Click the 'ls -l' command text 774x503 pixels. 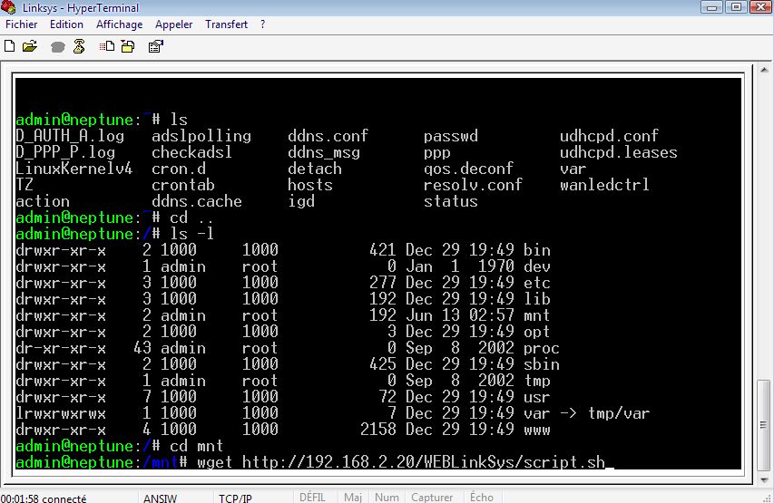pyautogui.click(x=192, y=233)
